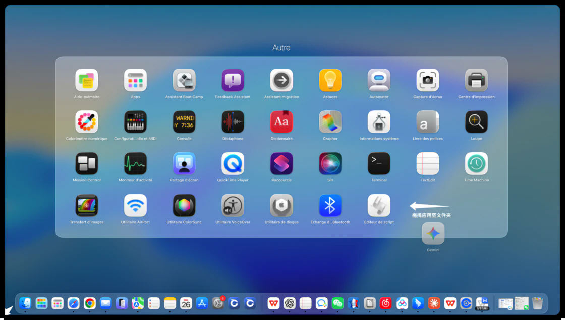Open Safari from the Dock
The width and height of the screenshot is (565, 320).
point(74,303)
